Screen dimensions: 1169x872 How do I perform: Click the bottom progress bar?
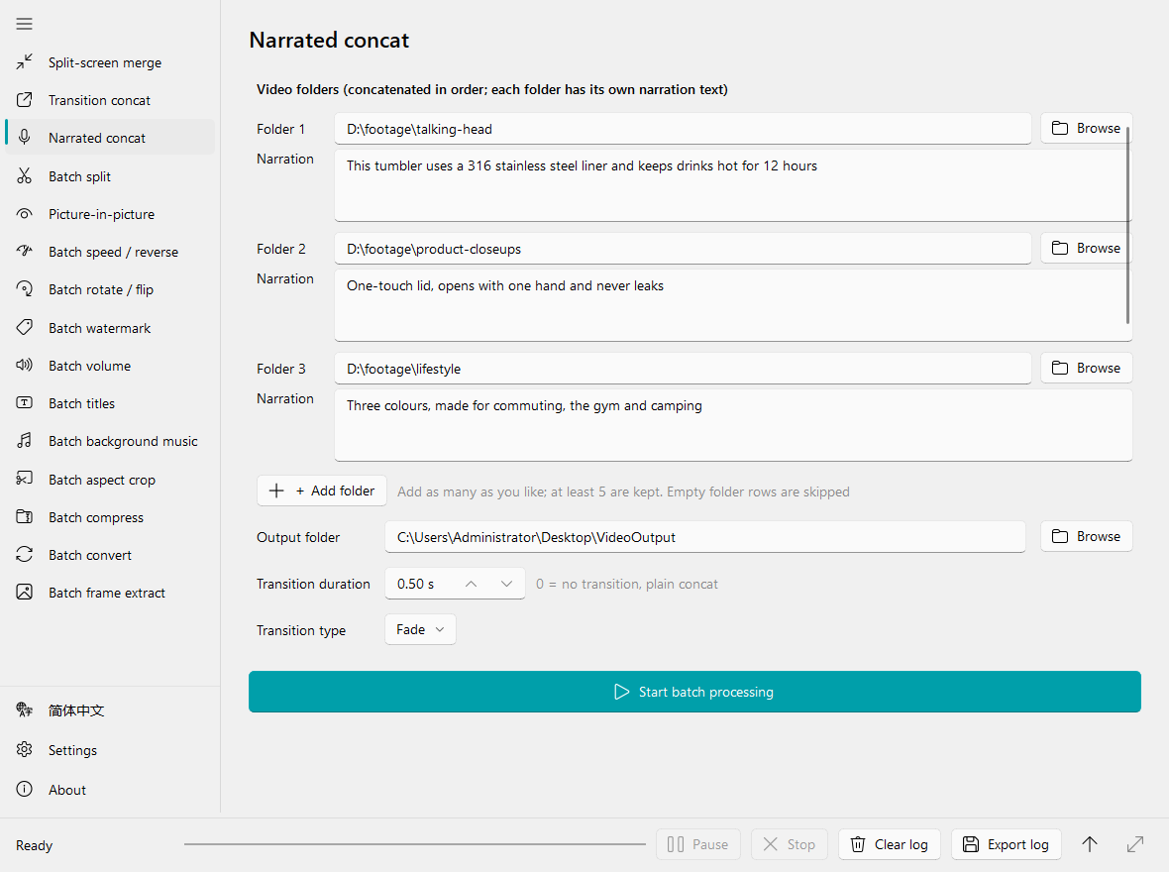click(414, 844)
